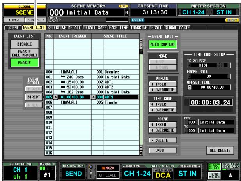Switch to the FADE TIME tab

(118, 28)
